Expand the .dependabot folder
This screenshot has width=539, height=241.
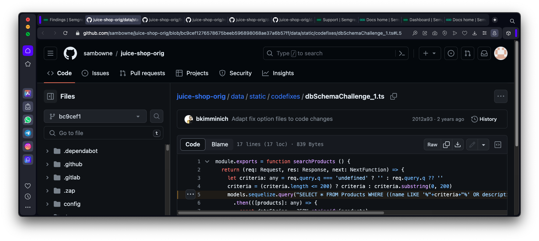click(x=47, y=151)
